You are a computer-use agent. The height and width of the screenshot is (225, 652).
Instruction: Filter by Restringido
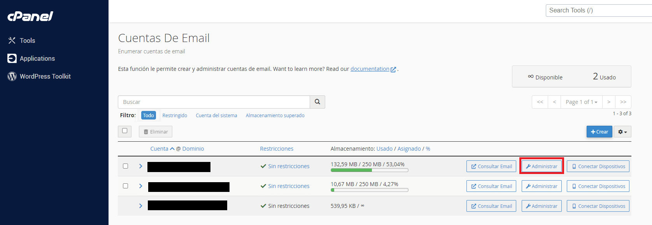click(x=175, y=116)
